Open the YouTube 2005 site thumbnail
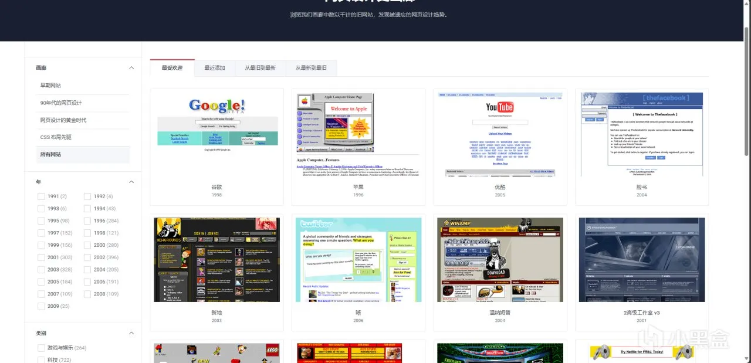 (x=500, y=134)
